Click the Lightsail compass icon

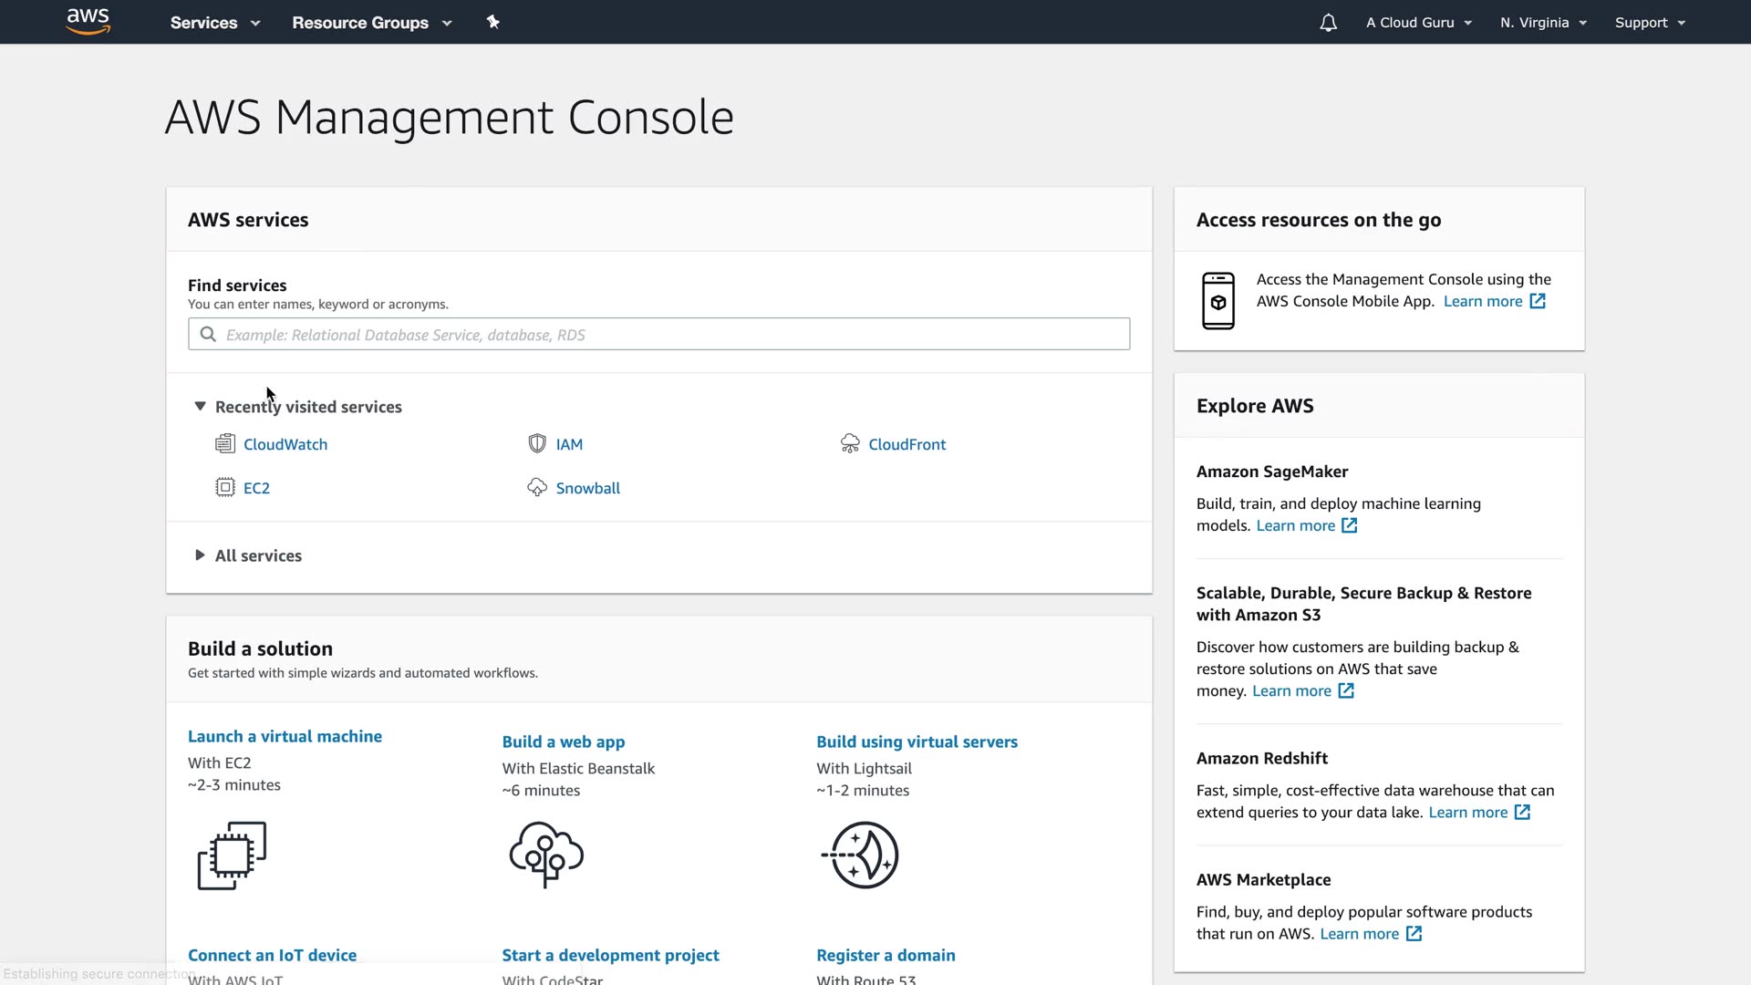tap(861, 855)
